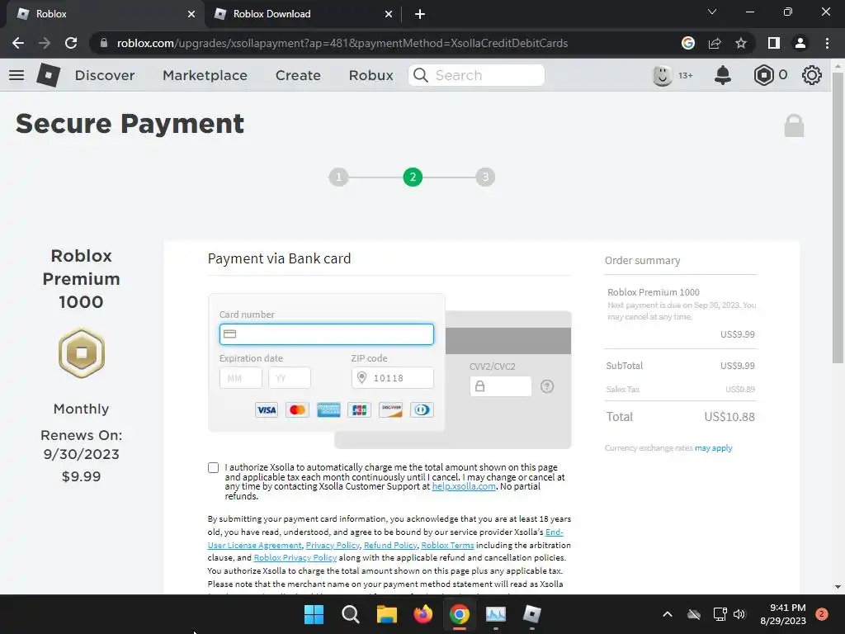This screenshot has width=845, height=634.
Task: Click the page vertical scrollbar thumb
Action: pos(838,217)
